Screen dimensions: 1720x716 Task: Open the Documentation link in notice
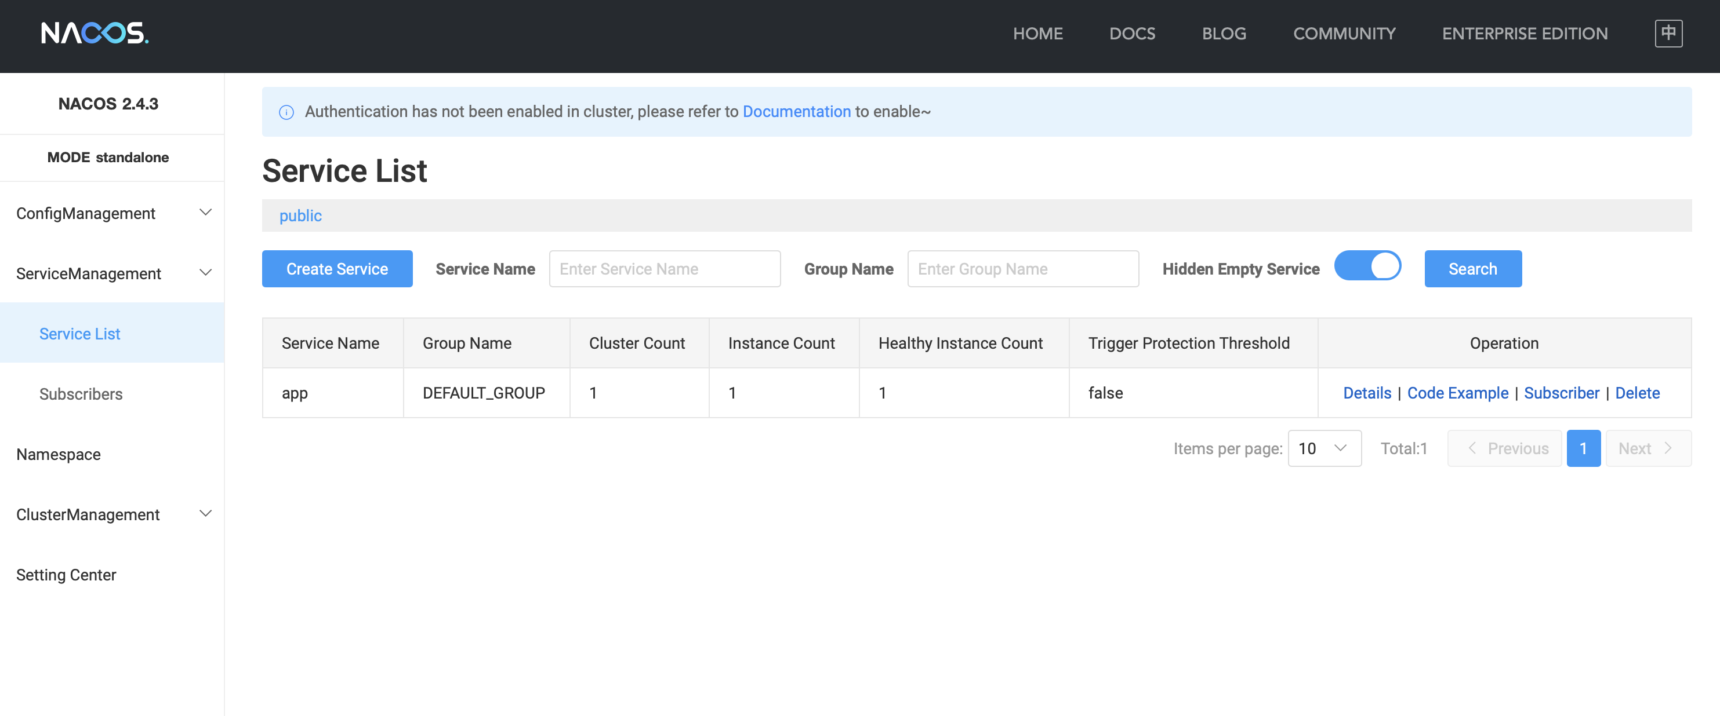tap(797, 111)
